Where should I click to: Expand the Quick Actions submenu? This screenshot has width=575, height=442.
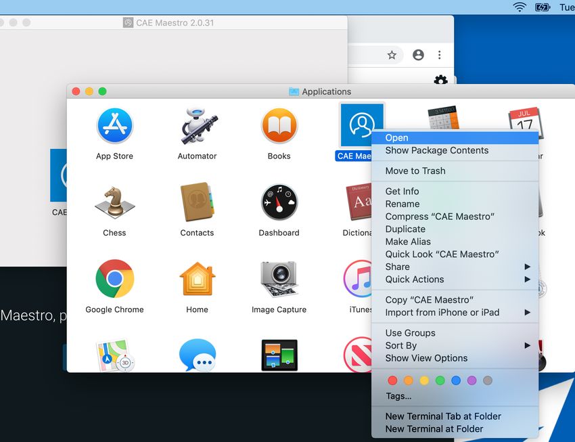point(455,280)
